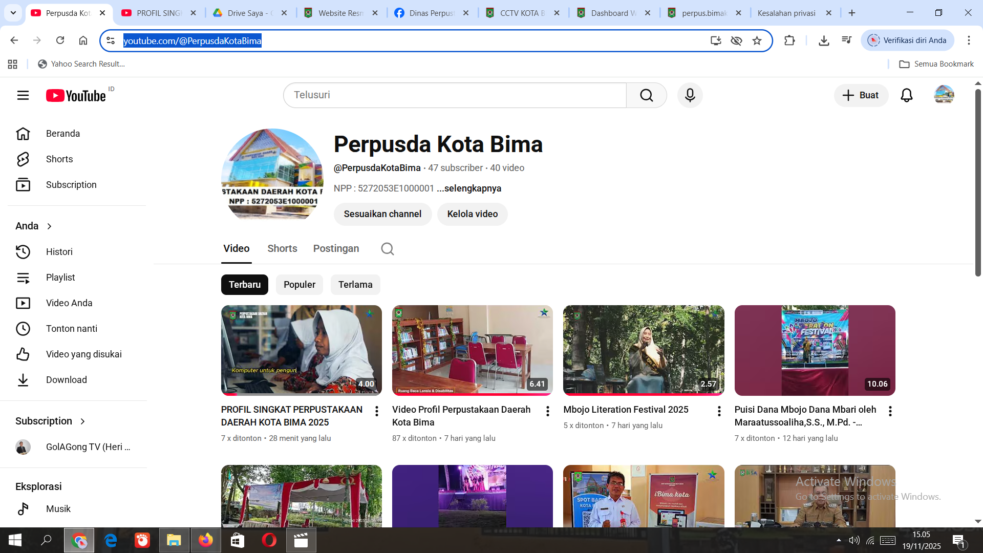983x553 pixels.
Task: Open Histori in the sidebar
Action: 59,252
